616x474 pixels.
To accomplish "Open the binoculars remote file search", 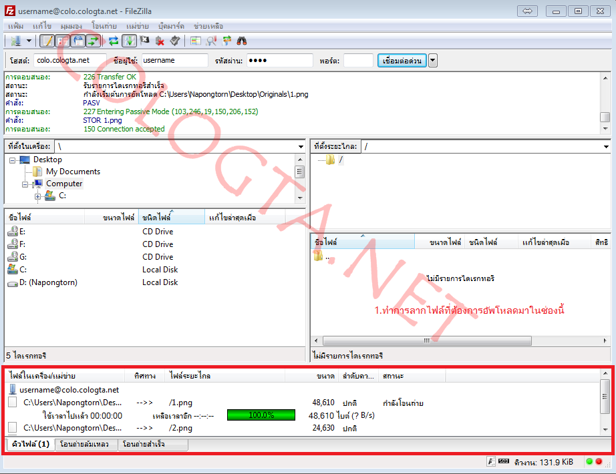I will [x=242, y=41].
